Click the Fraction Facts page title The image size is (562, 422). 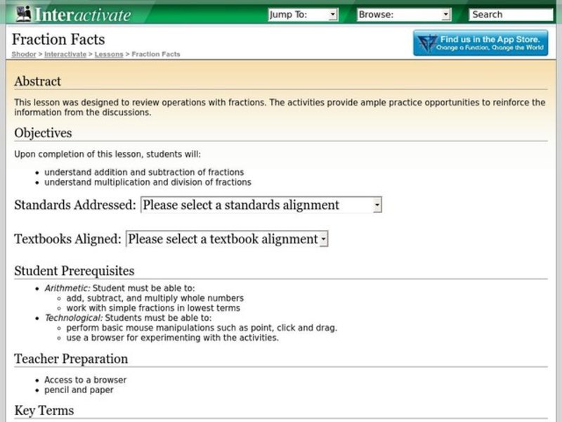pyautogui.click(x=59, y=39)
